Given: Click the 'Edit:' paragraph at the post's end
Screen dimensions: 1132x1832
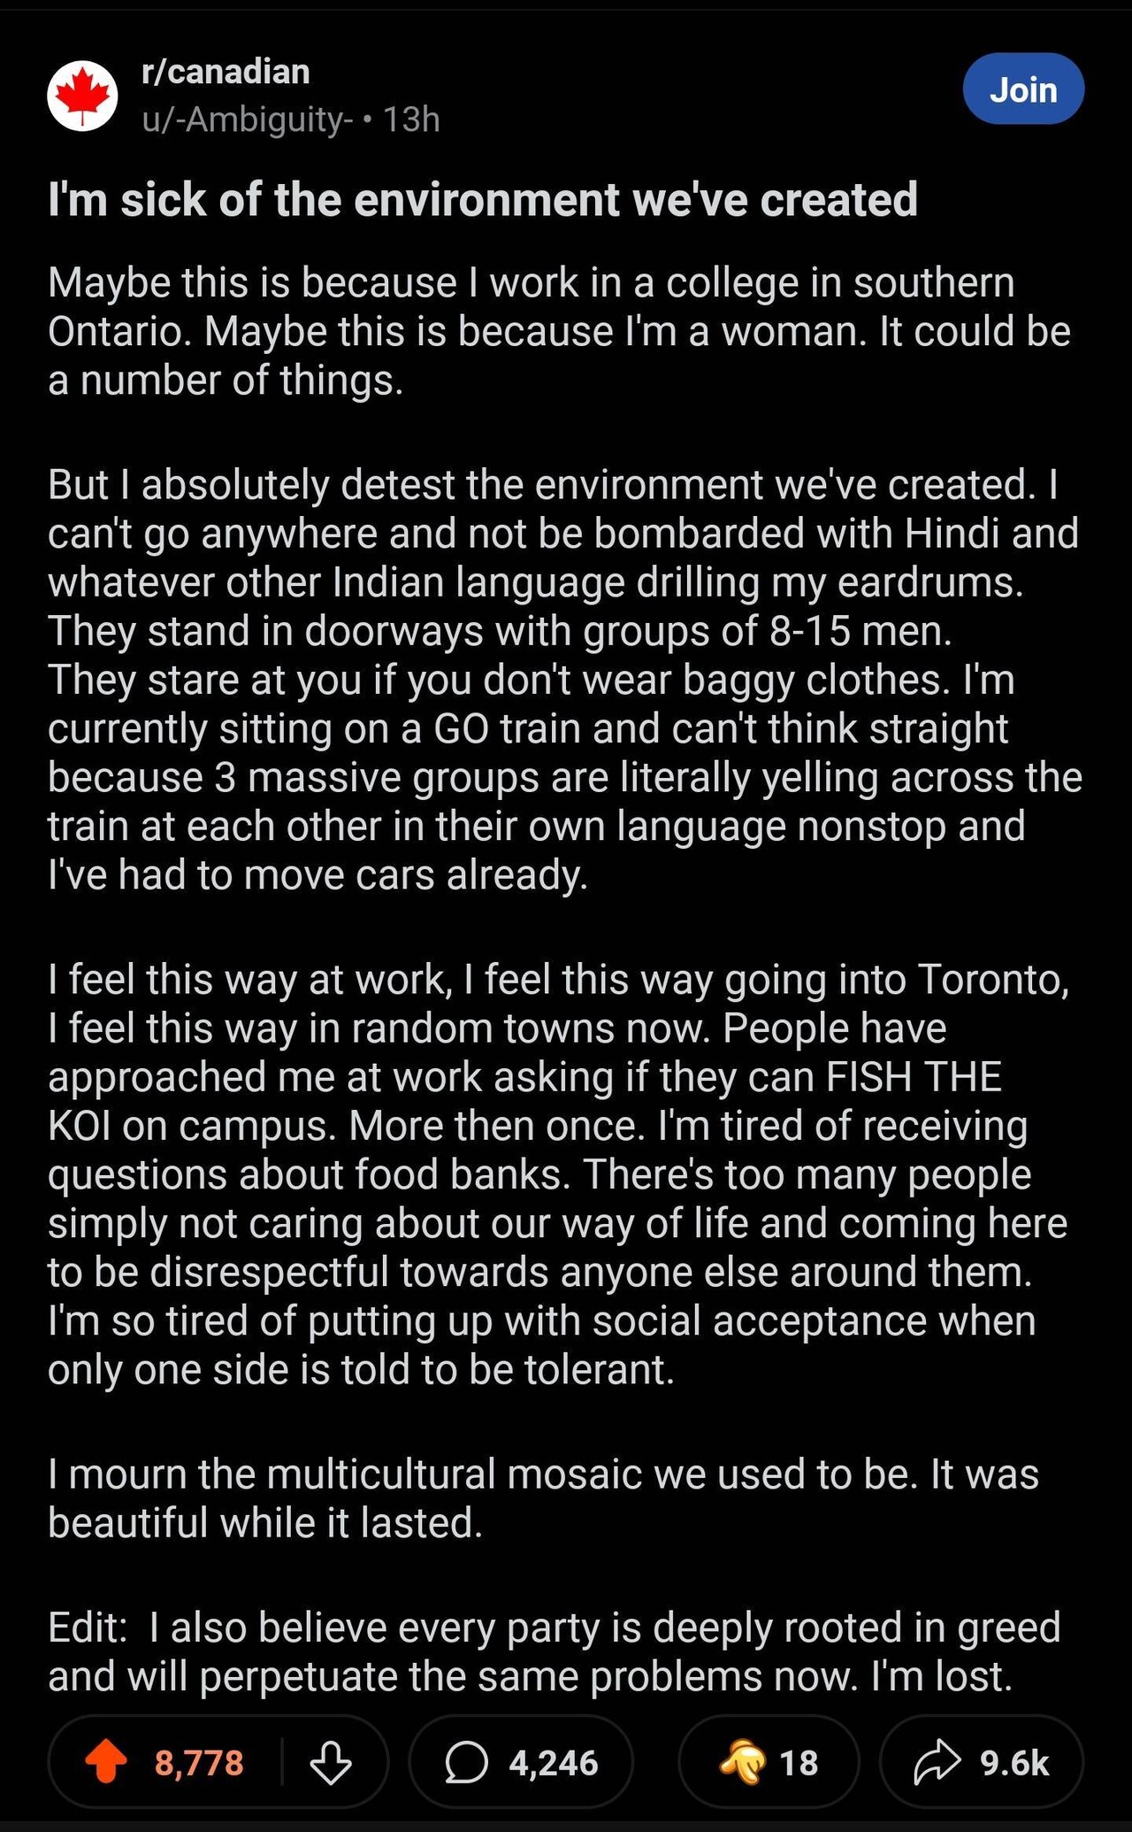Looking at the screenshot, I should tap(554, 1651).
